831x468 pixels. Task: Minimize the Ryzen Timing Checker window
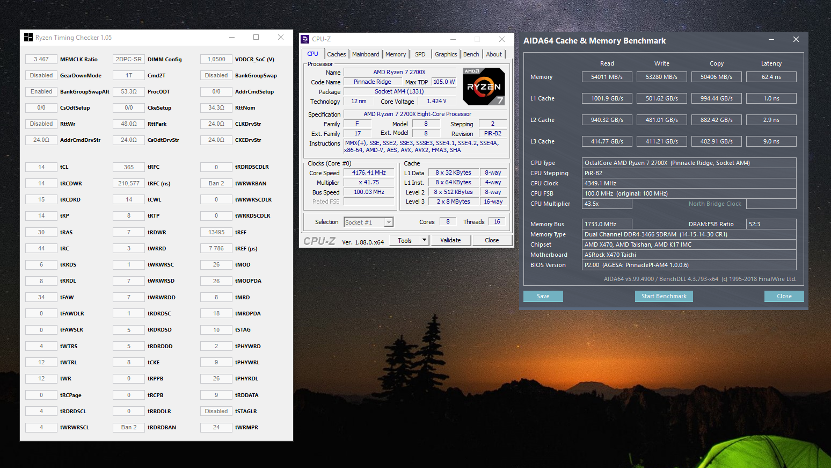(232, 37)
